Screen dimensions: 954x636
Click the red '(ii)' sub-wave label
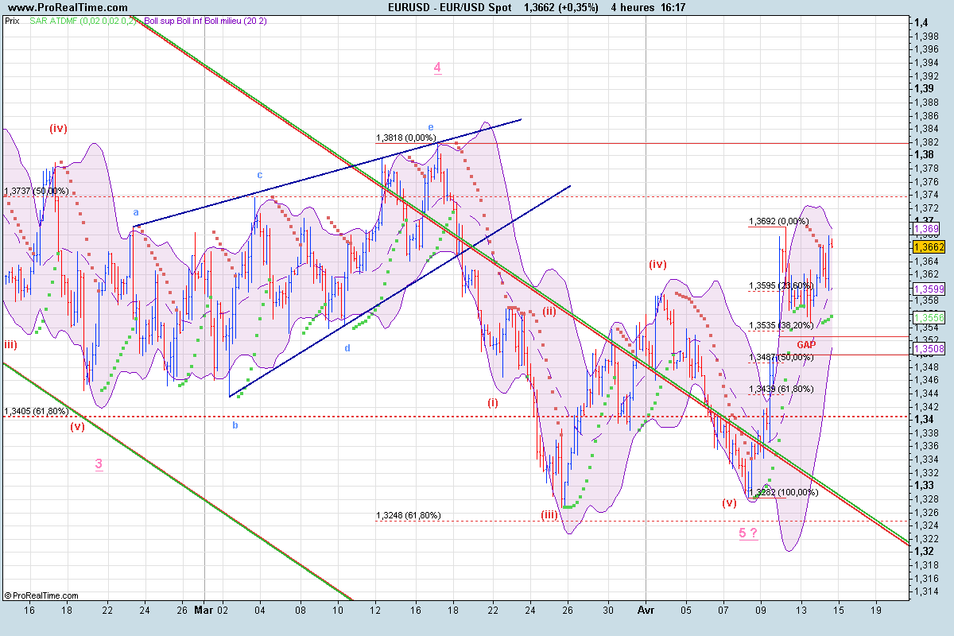549,310
